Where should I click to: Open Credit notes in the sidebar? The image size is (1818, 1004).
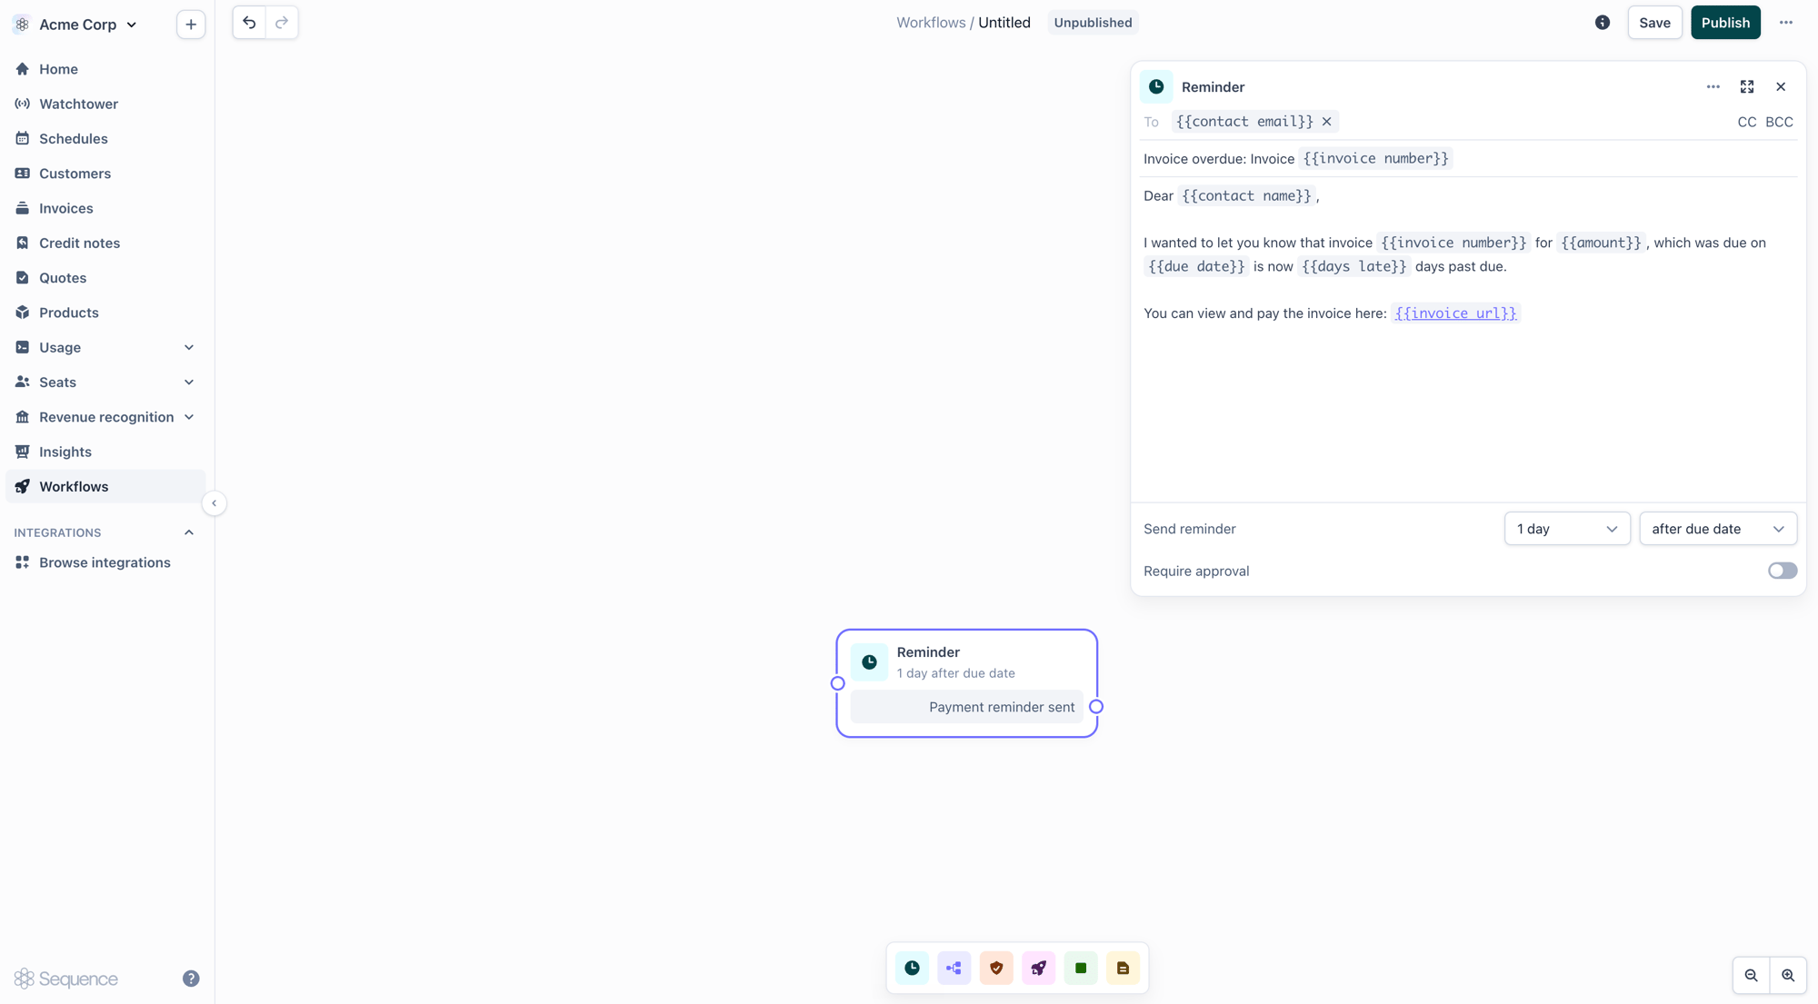pos(105,244)
